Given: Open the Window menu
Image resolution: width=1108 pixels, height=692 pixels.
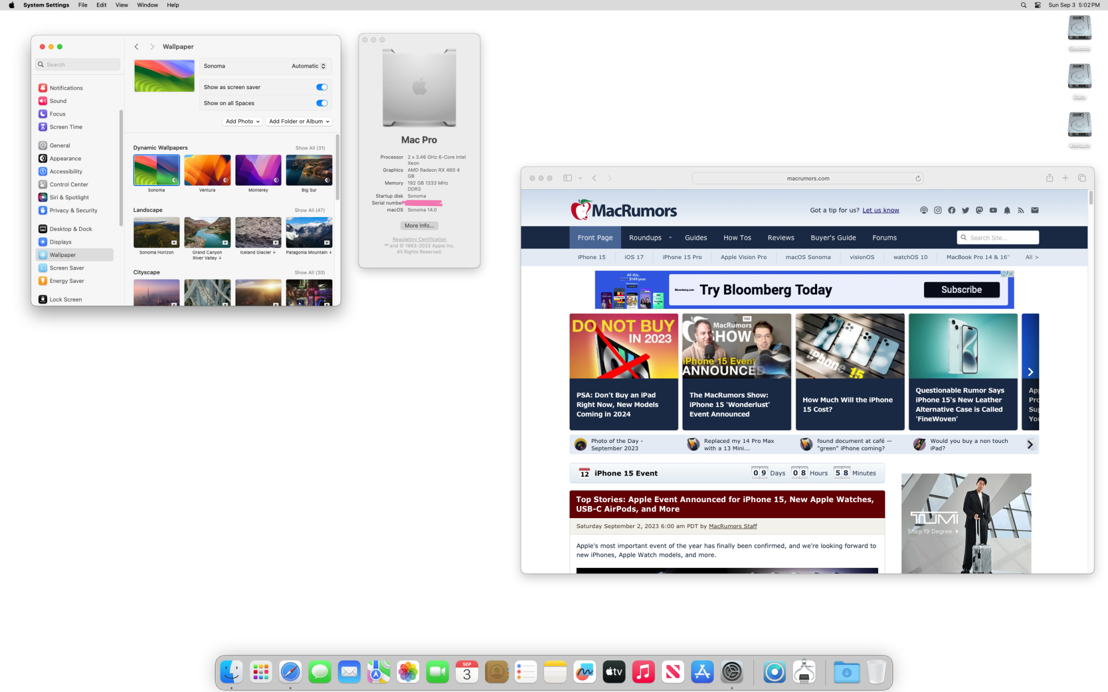Looking at the screenshot, I should pos(147,5).
